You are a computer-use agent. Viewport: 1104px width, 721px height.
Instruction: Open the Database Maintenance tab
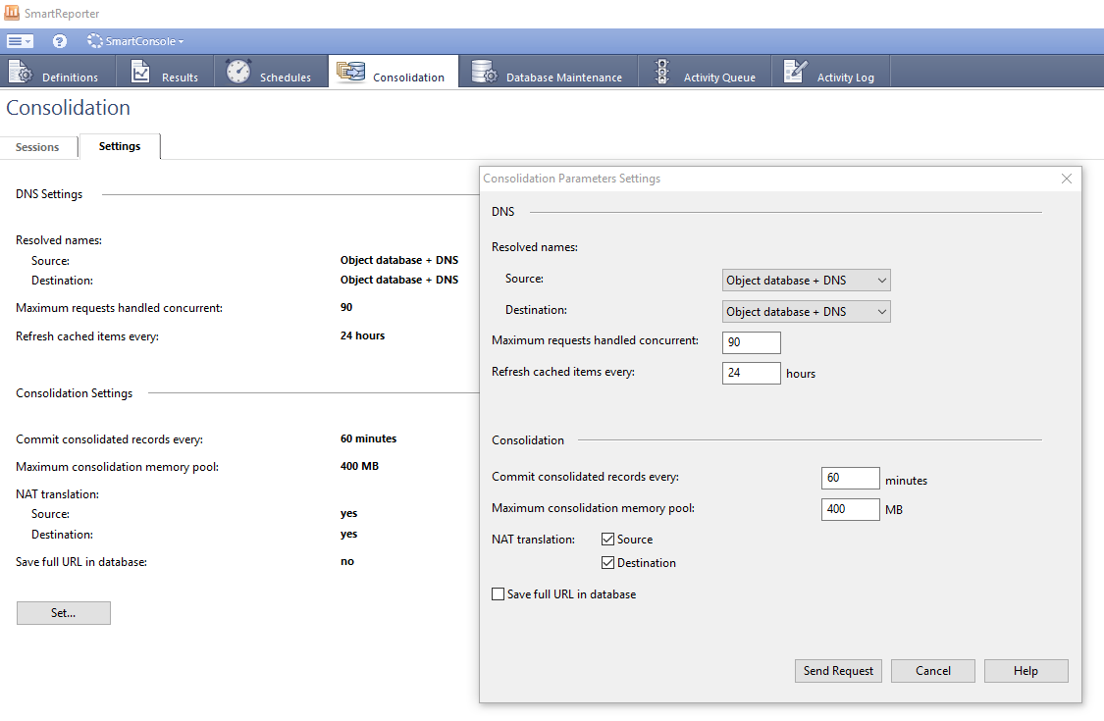coord(549,72)
